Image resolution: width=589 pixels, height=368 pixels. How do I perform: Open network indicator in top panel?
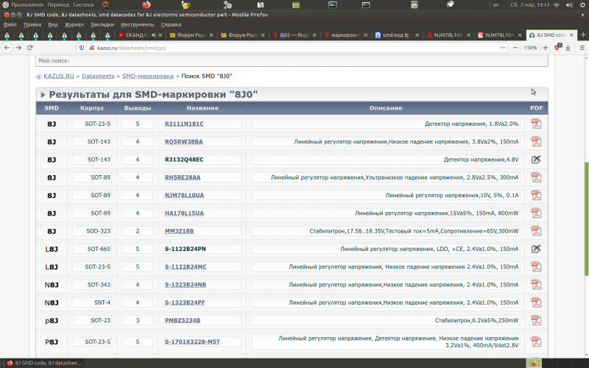(557, 5)
